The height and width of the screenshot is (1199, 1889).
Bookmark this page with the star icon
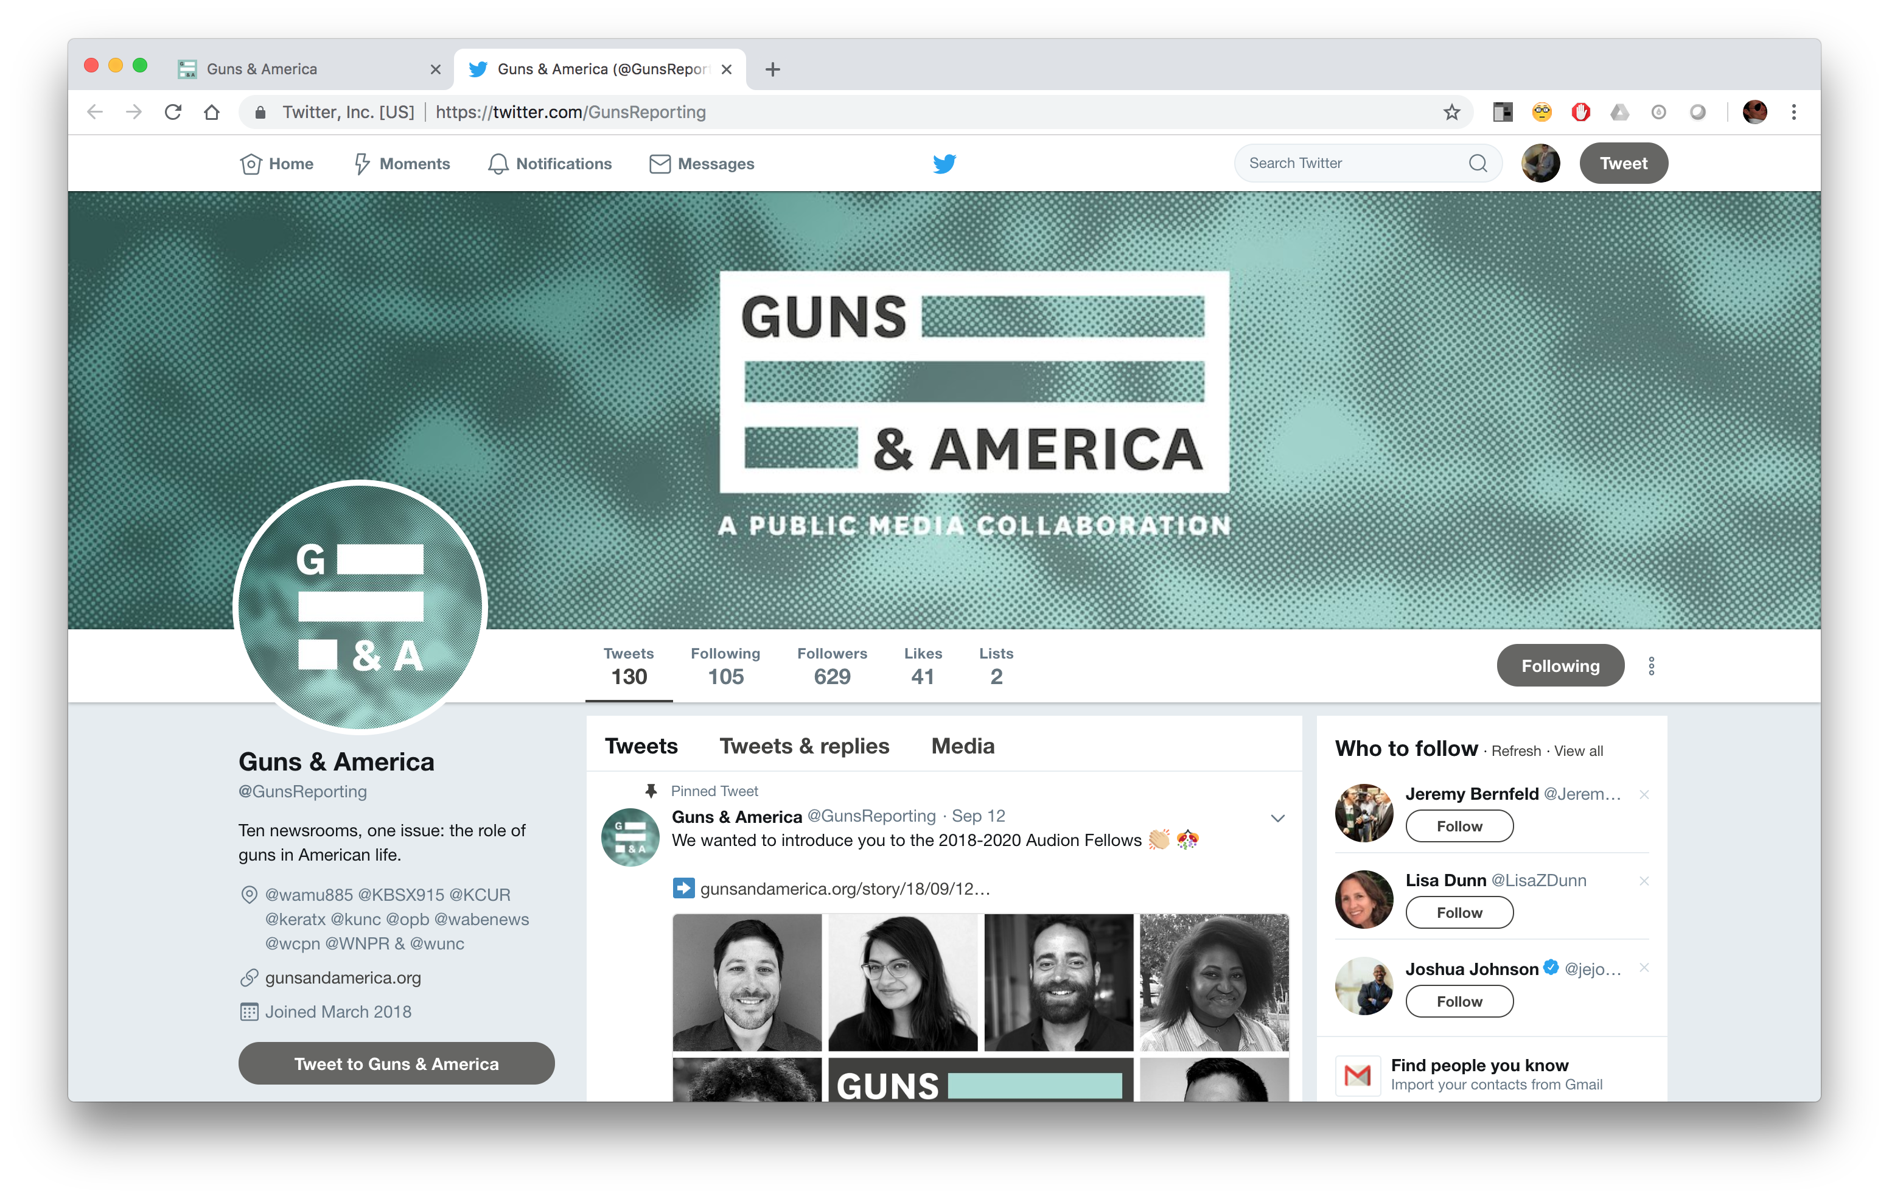pos(1451,112)
